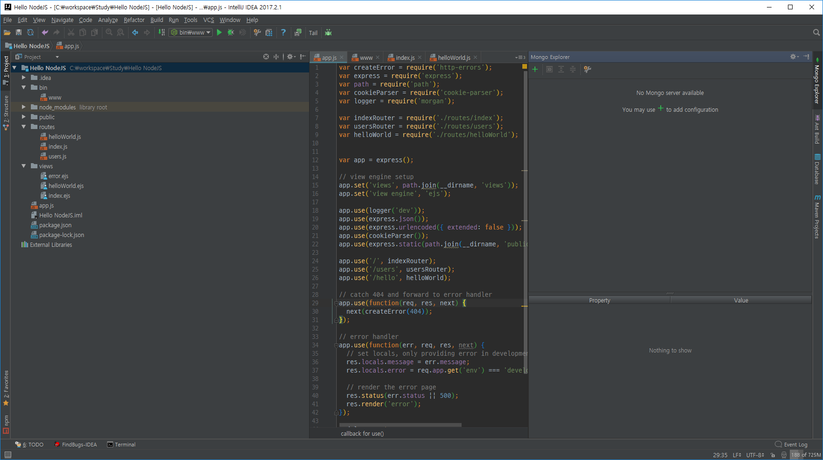The height and width of the screenshot is (460, 823).
Task: Hide the Mongo Explorer panel arrow
Action: [807, 57]
